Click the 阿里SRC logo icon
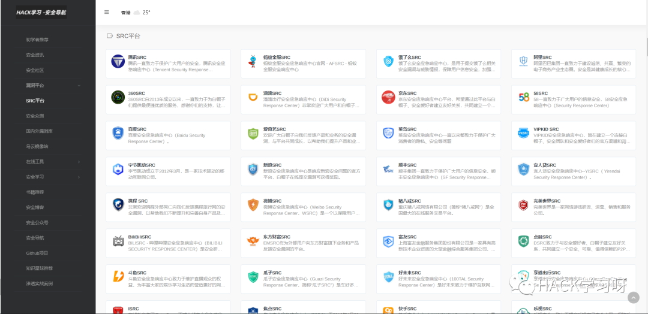The image size is (648, 314). (524, 62)
